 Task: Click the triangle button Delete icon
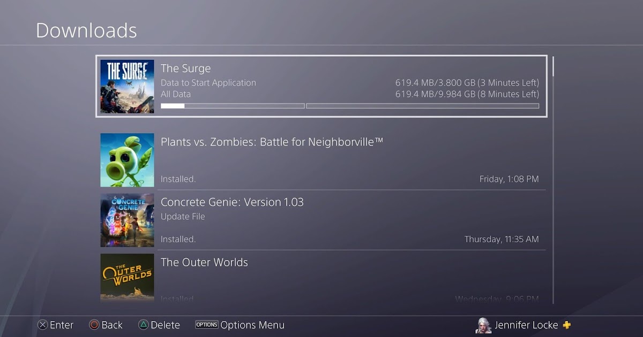pyautogui.click(x=143, y=325)
